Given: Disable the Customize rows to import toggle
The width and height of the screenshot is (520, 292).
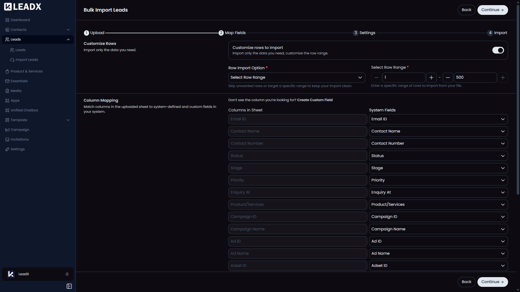Looking at the screenshot, I should click(498, 50).
